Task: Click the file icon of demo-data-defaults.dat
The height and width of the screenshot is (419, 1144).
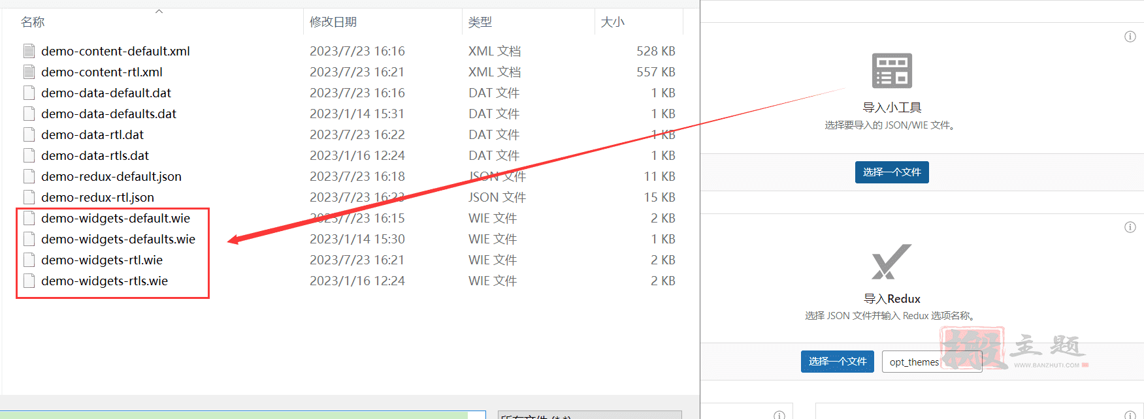Action: tap(29, 114)
